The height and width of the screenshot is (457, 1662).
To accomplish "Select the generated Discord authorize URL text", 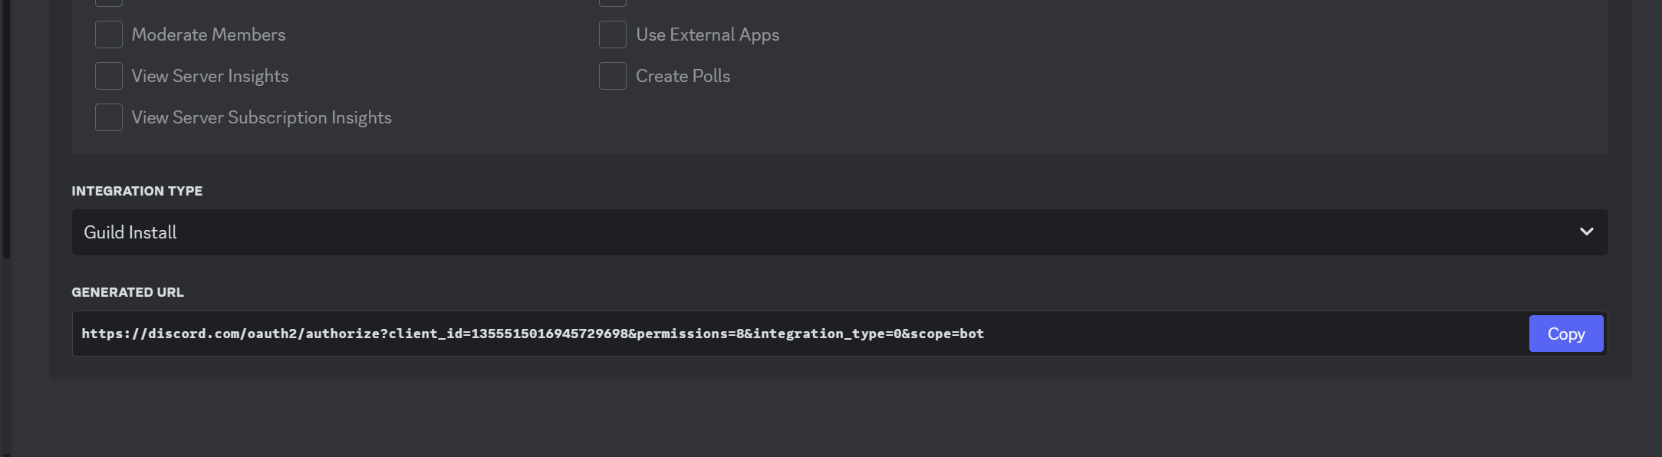I will pyautogui.click(x=533, y=334).
